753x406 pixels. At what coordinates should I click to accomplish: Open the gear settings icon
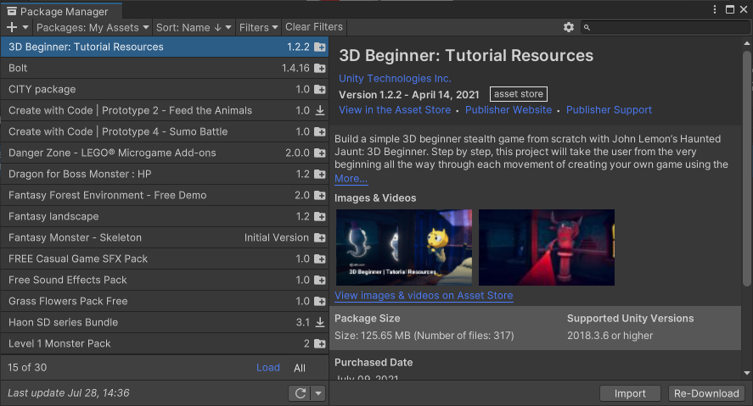pos(569,27)
